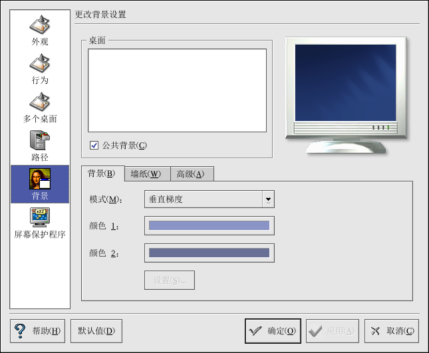This screenshot has height=353, width=429.
Task: Click the disabled 设置(S)... button
Action: [x=170, y=281]
